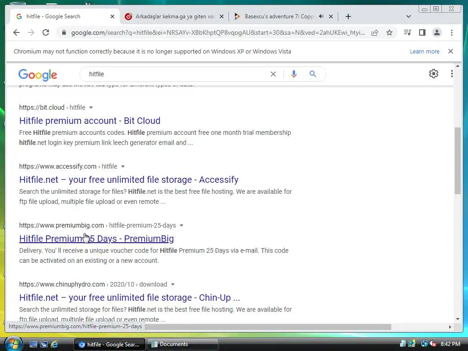Click the scroll up arrow
The height and width of the screenshot is (351, 468).
coord(457,66)
